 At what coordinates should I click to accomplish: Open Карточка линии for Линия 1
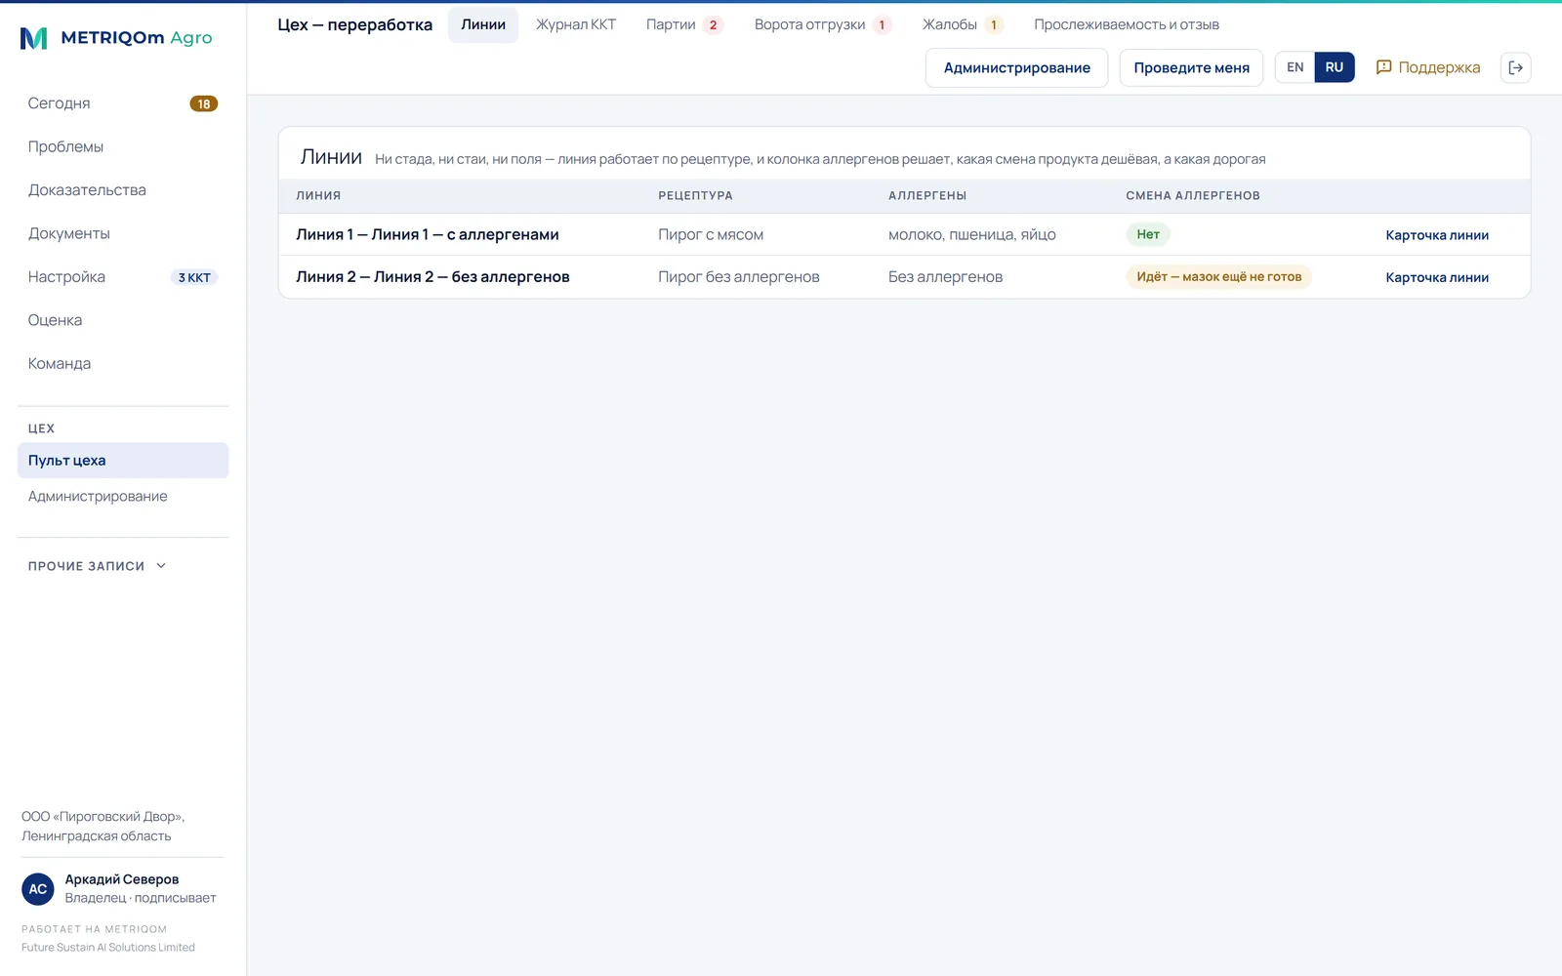(1437, 235)
